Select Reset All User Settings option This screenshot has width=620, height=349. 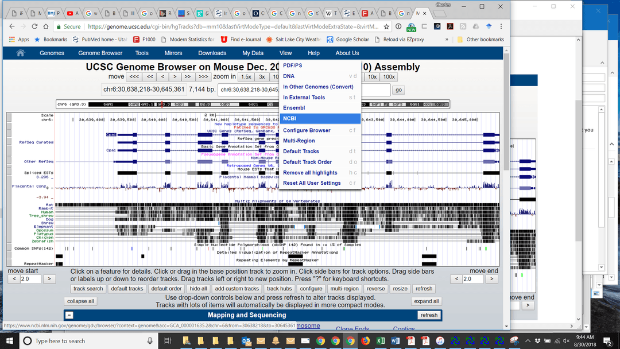pyautogui.click(x=312, y=183)
